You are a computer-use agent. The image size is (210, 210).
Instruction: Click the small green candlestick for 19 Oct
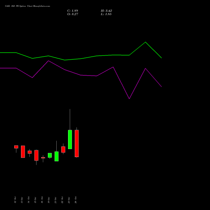tap(50, 155)
